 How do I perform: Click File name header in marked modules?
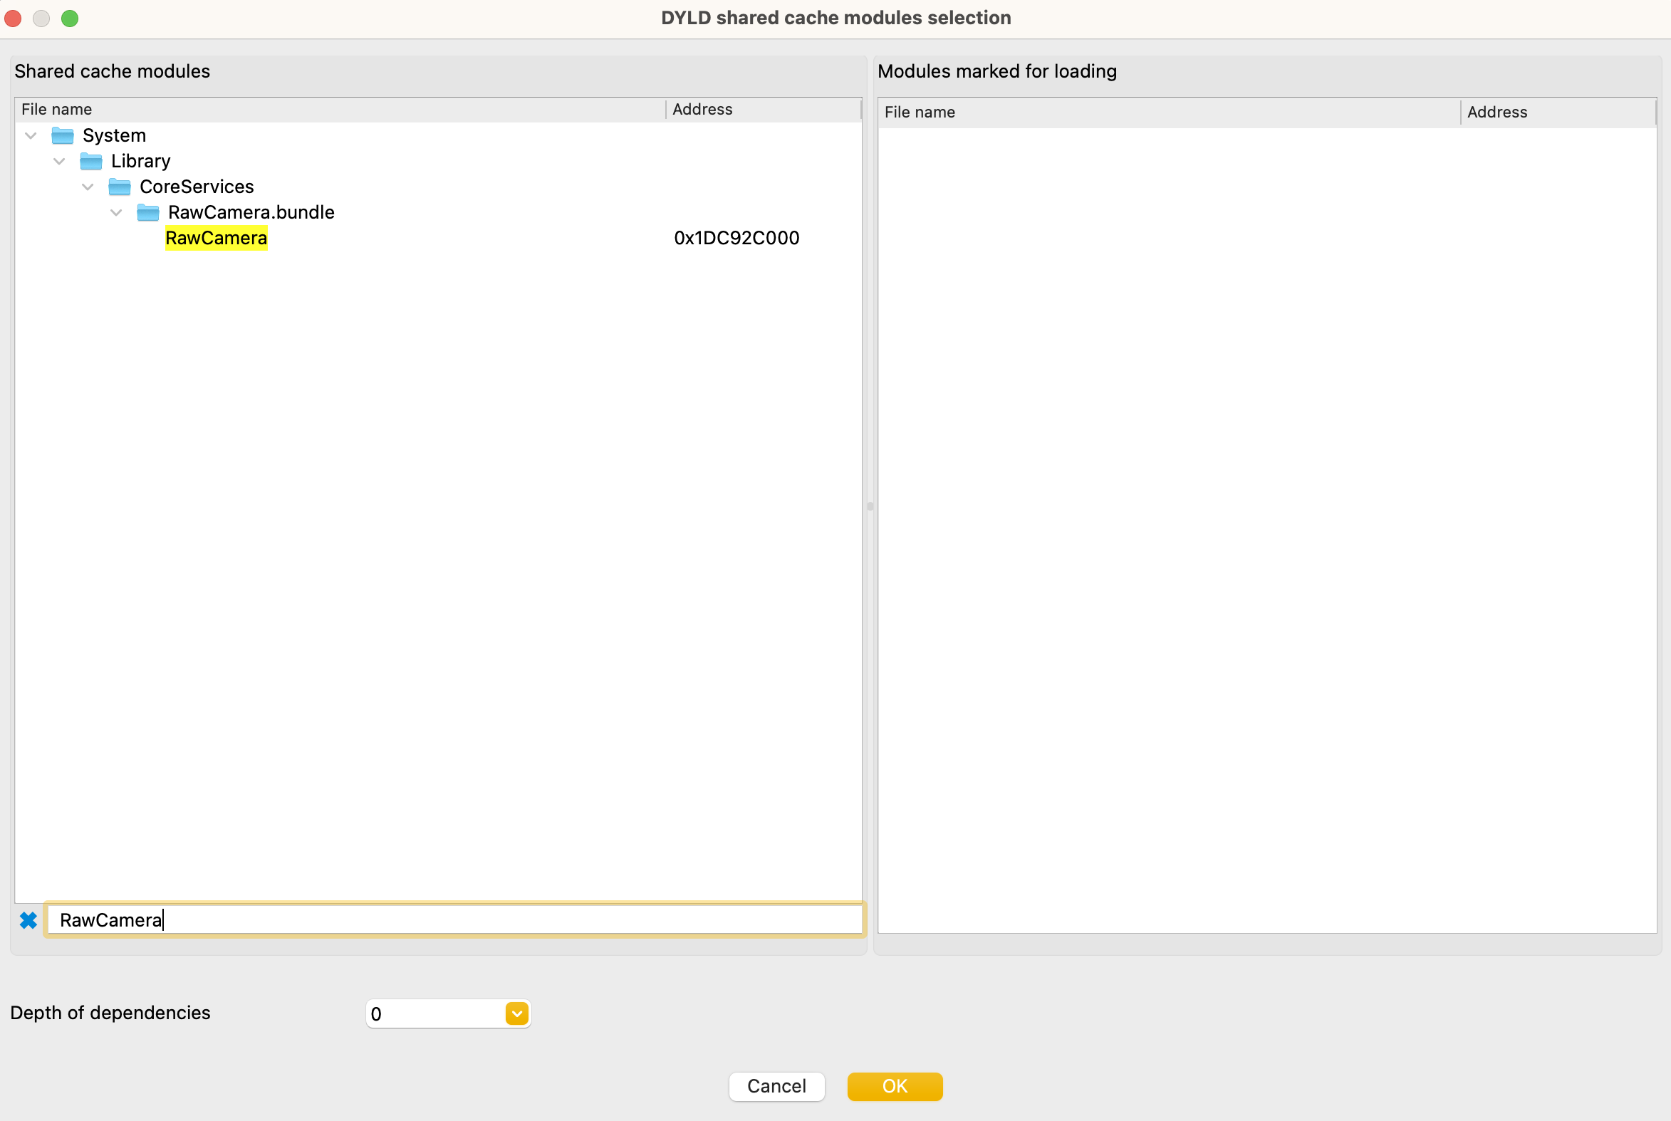coord(1167,113)
